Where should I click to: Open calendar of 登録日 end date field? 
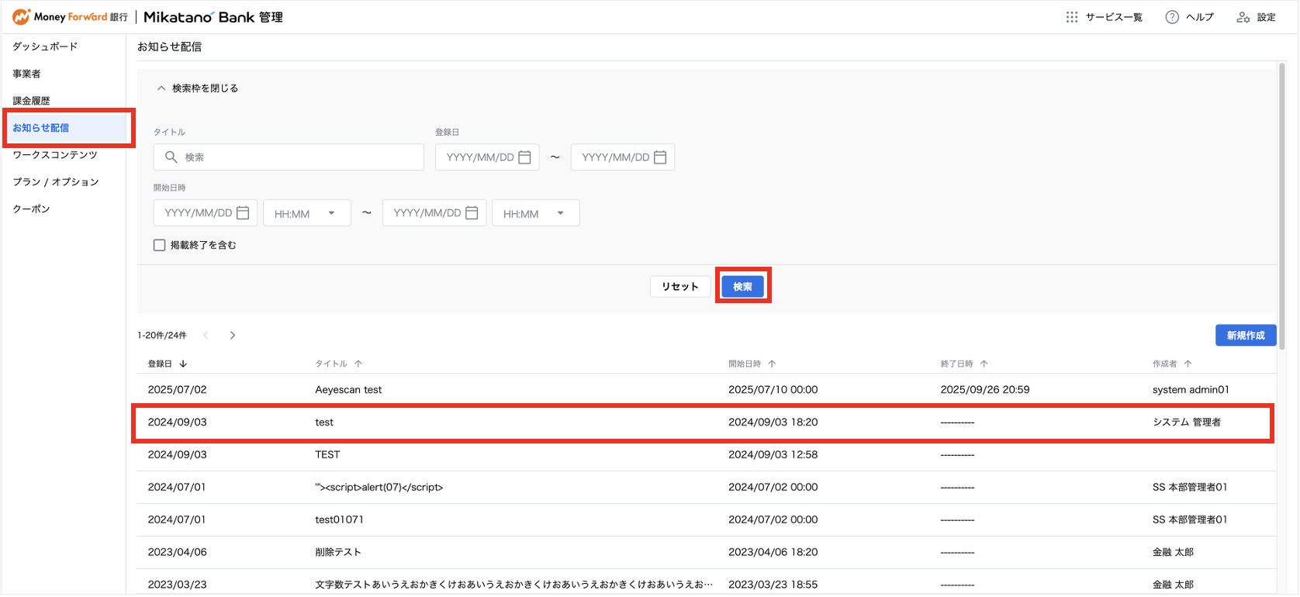click(660, 157)
